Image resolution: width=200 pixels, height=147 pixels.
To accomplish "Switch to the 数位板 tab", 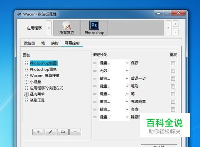I will [30, 43].
